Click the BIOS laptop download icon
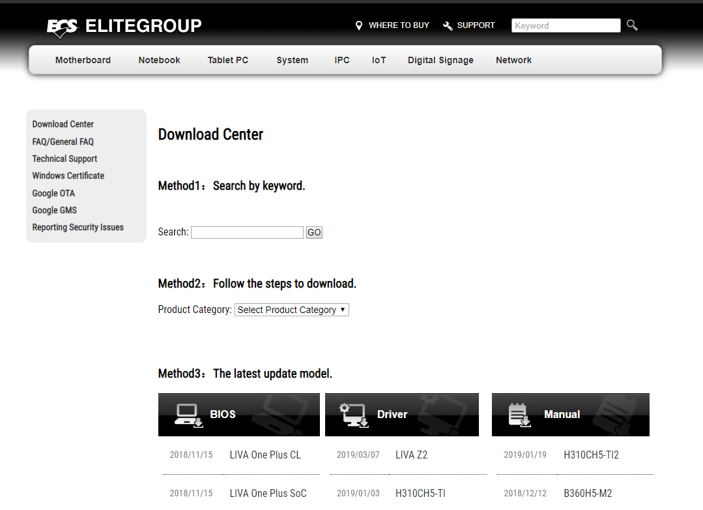 (188, 415)
